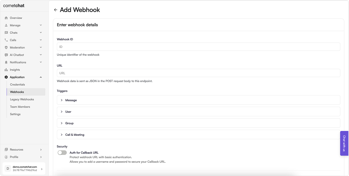Click the AI Chatbot robot icon
This screenshot has width=349, height=176.
[x=6, y=55]
